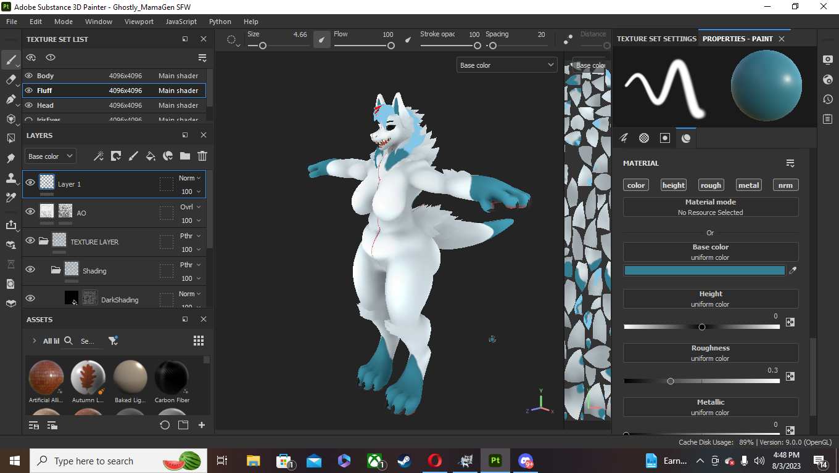The image size is (839, 473).
Task: Toggle the rough material channel button
Action: click(711, 185)
